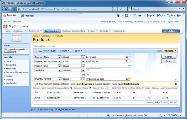Toggle Compatibility View in the address bar

115,9
